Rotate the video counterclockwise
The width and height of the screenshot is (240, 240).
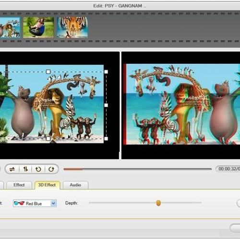pyautogui.click(x=38, y=169)
